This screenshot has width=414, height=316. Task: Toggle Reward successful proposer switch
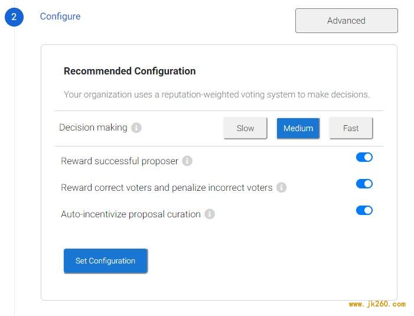point(364,157)
